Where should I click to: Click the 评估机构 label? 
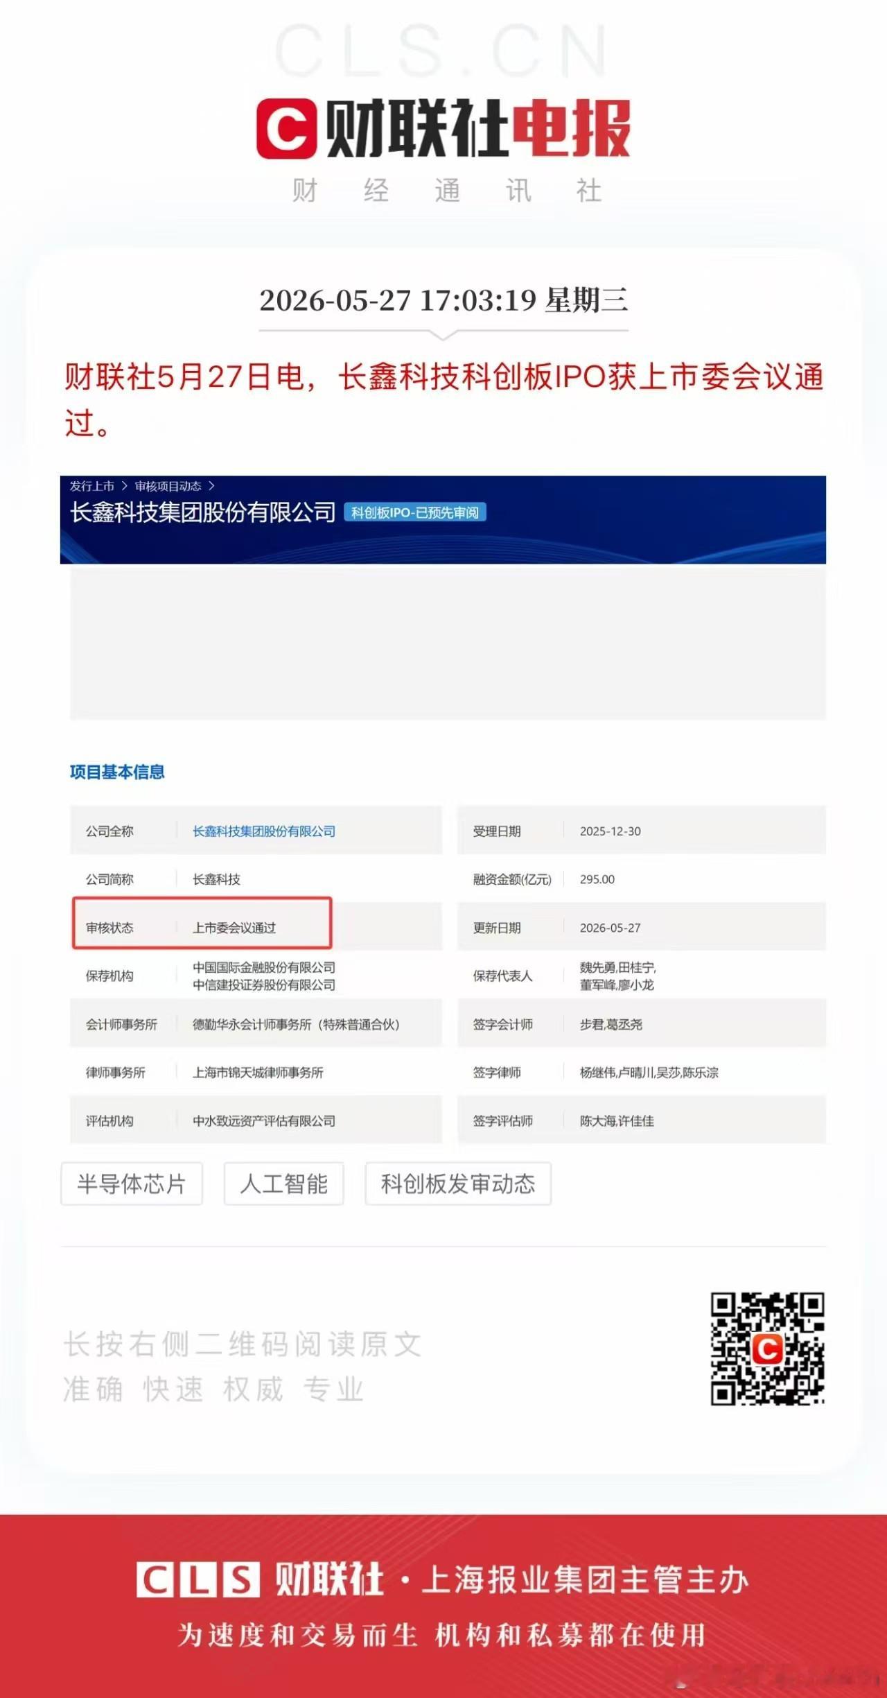coord(109,1121)
